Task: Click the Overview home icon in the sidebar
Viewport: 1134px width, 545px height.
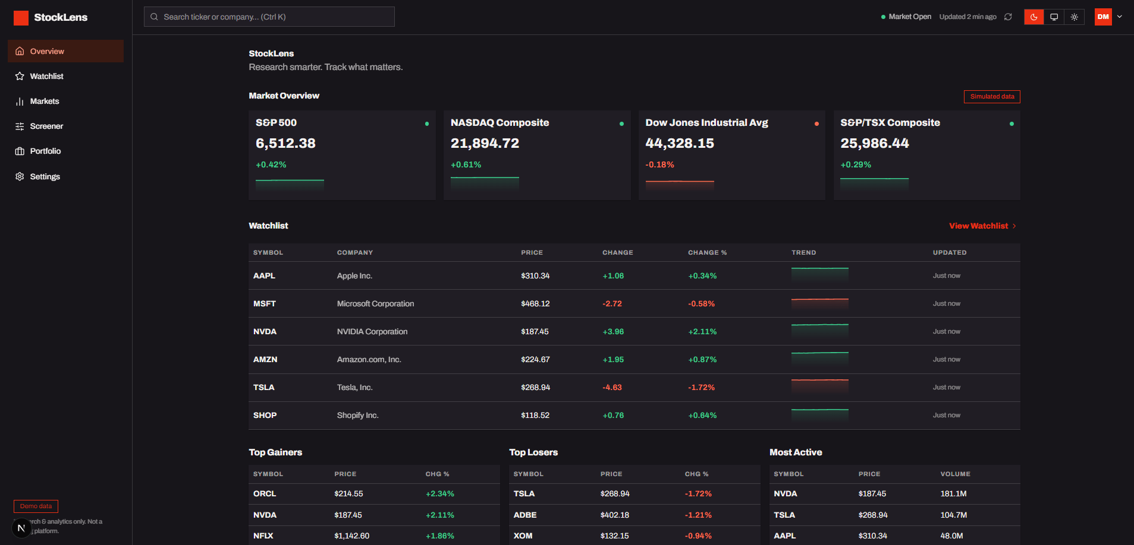Action: [20, 51]
